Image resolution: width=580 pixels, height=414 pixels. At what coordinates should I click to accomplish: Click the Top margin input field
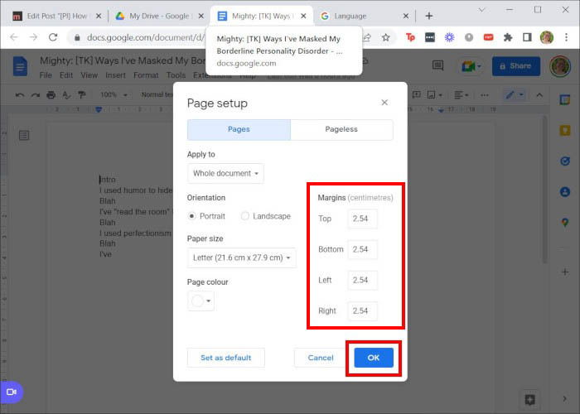click(362, 219)
